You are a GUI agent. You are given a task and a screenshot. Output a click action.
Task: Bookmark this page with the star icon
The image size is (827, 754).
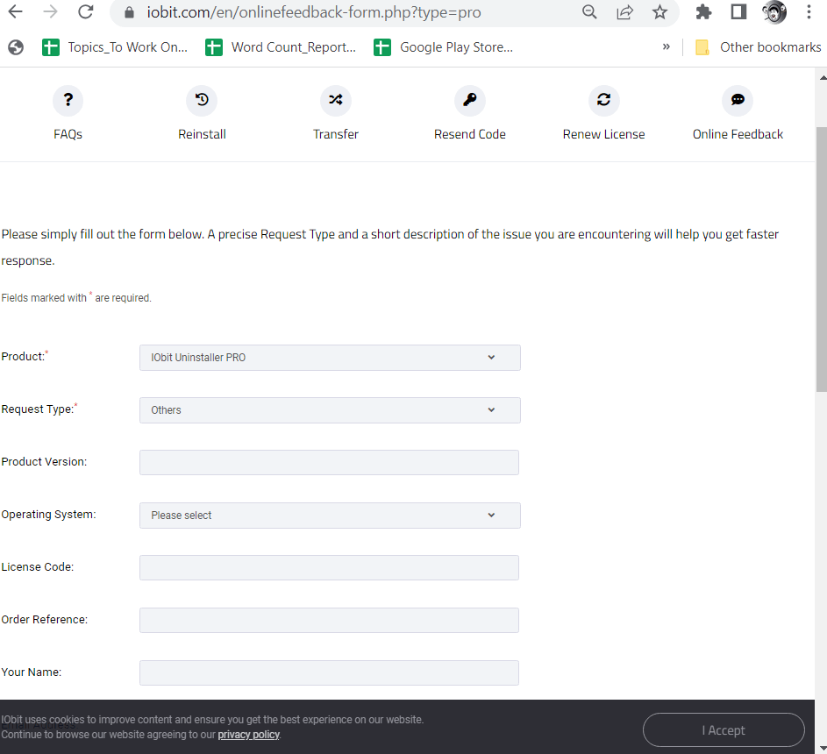(659, 11)
